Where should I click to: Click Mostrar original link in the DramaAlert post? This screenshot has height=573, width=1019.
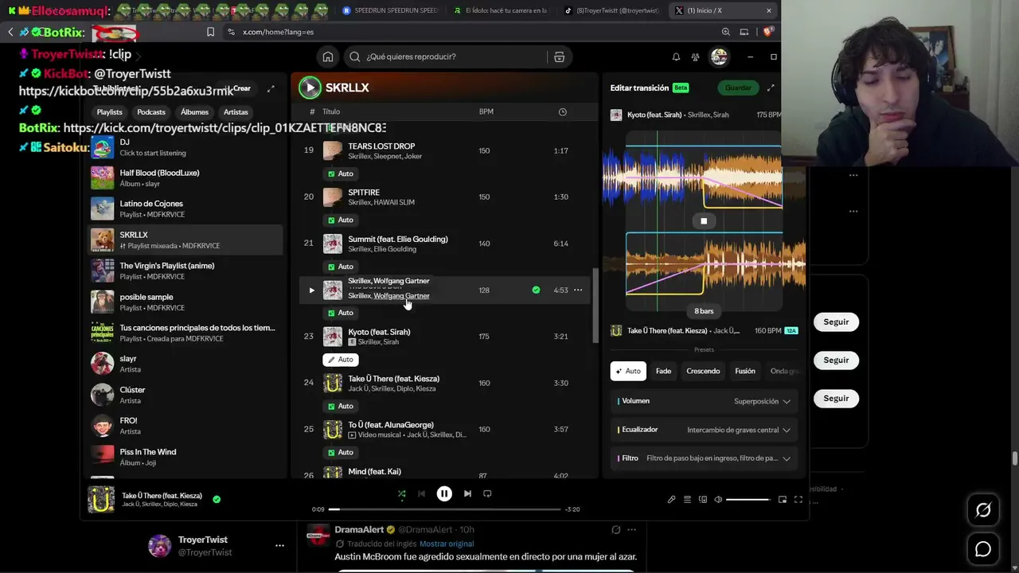(447, 544)
